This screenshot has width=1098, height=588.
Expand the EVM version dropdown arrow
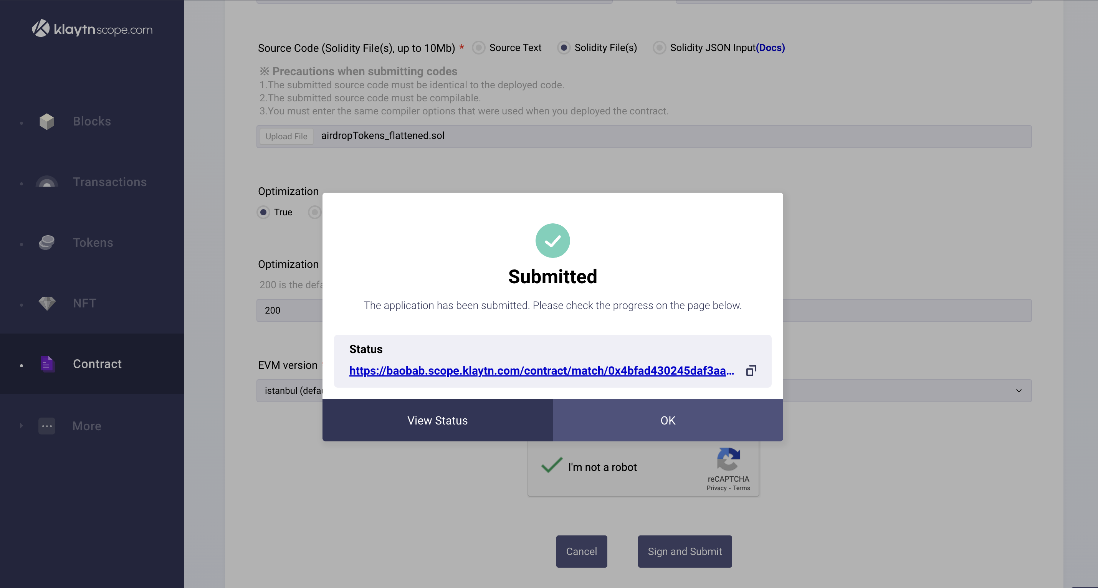(x=1019, y=391)
